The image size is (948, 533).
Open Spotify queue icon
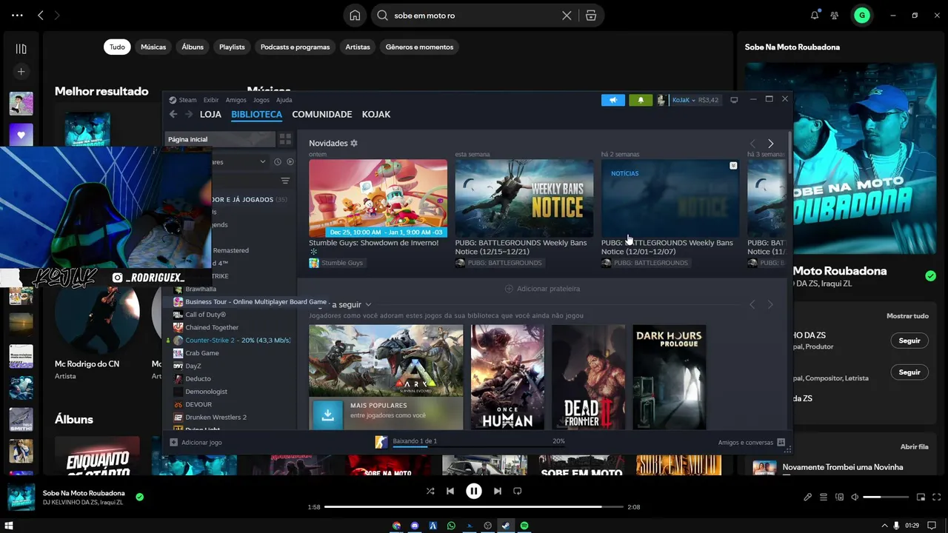click(x=824, y=497)
